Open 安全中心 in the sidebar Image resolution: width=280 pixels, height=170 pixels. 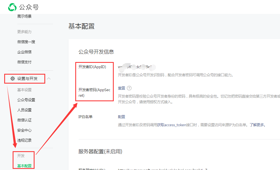[24, 130]
